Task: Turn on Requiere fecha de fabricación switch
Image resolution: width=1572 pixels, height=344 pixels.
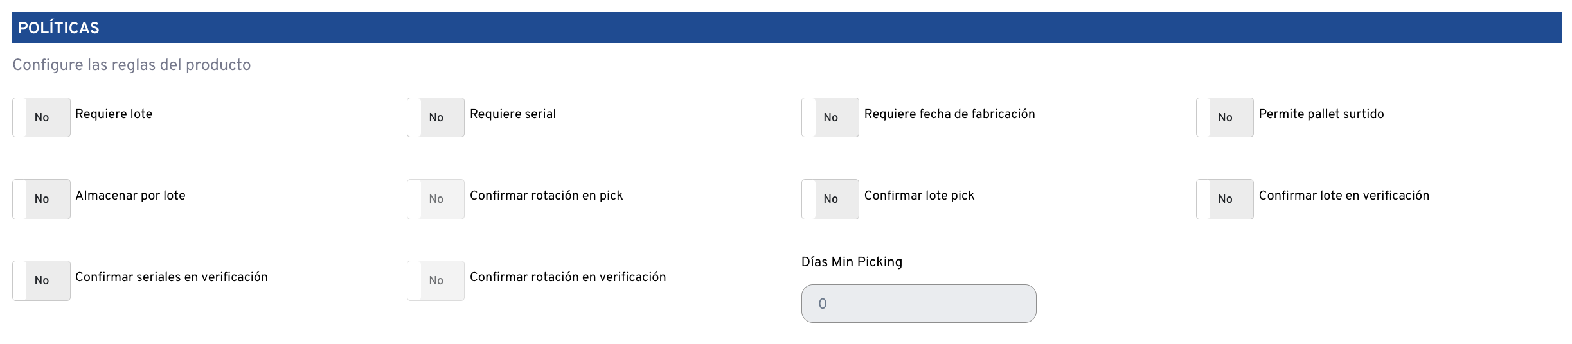Action: tap(830, 117)
